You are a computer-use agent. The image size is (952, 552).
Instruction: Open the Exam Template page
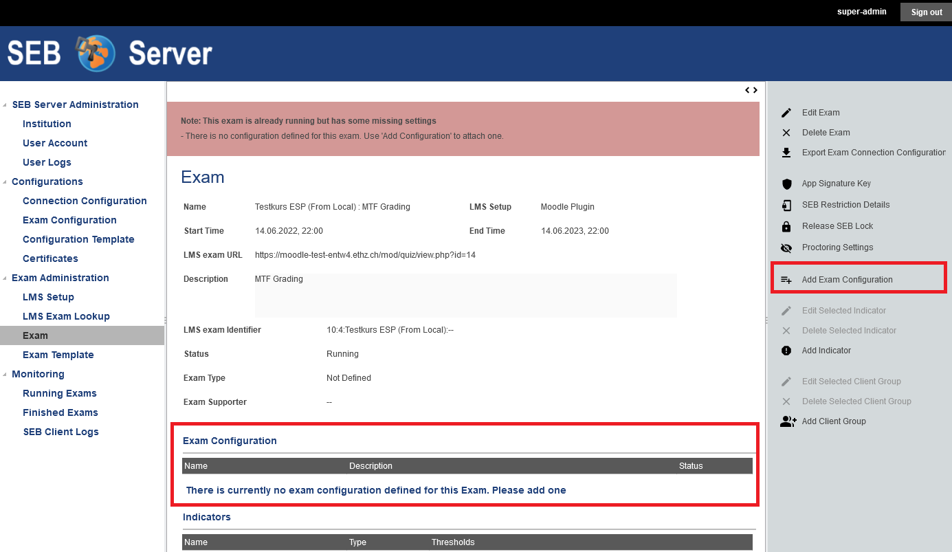click(58, 355)
